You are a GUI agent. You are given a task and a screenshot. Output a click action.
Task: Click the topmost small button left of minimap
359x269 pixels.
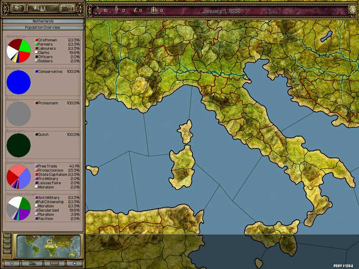6,235
